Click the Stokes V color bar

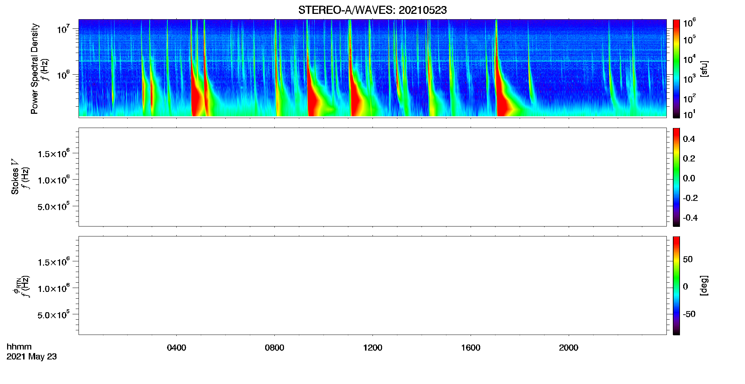676,177
